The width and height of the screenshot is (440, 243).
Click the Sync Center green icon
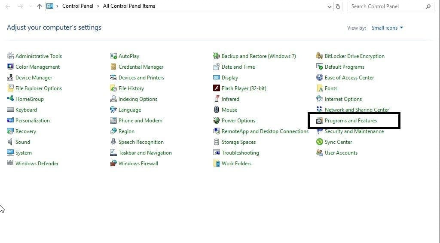coord(319,142)
